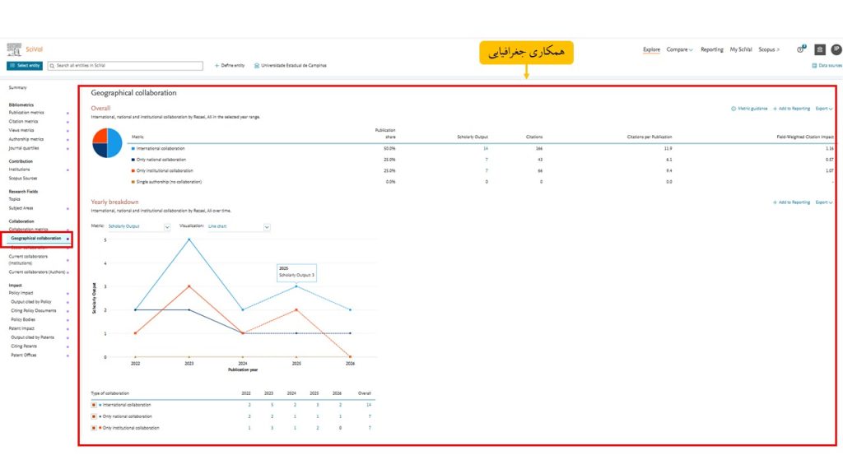The image size is (843, 474).
Task: Click the International collaboration blue legend swatch
Action: [x=133, y=148]
